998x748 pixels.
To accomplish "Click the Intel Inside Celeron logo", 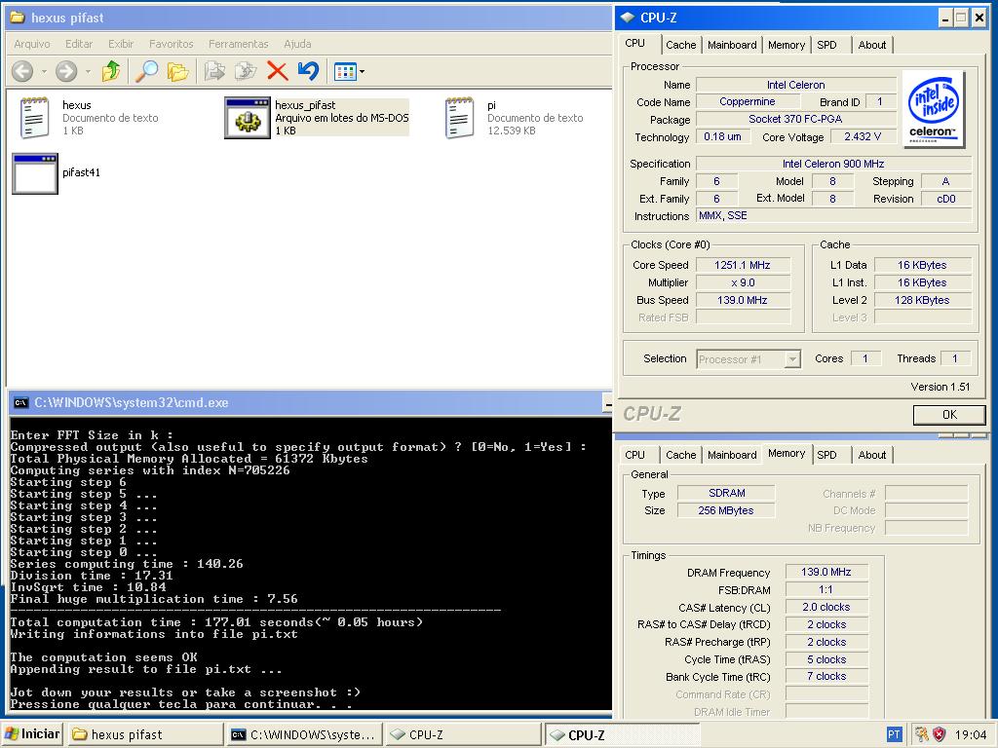I will (x=933, y=109).
